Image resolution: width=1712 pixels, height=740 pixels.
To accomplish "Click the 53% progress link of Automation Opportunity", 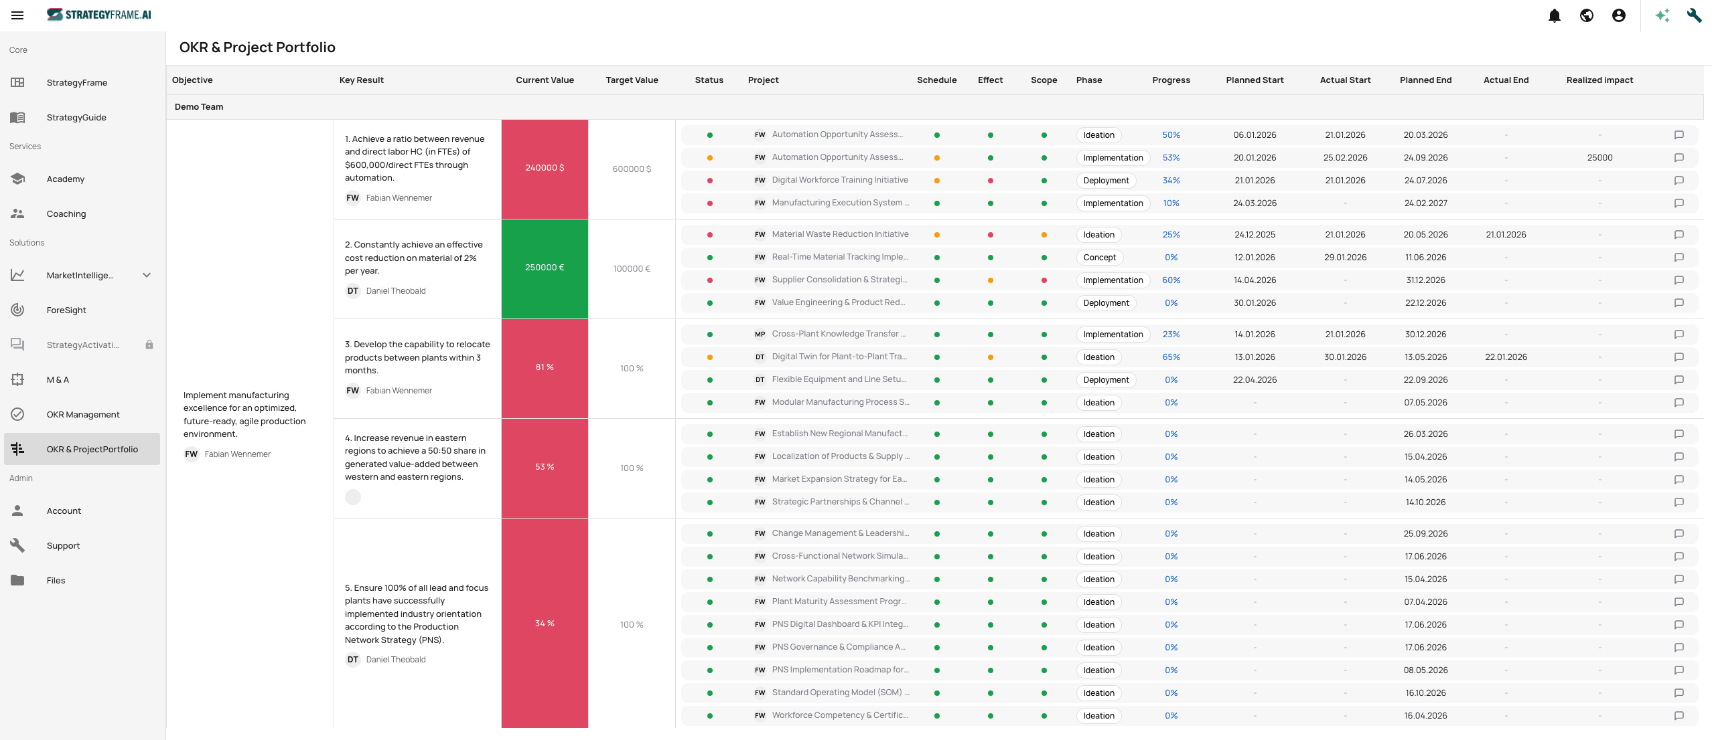I will (x=1171, y=158).
